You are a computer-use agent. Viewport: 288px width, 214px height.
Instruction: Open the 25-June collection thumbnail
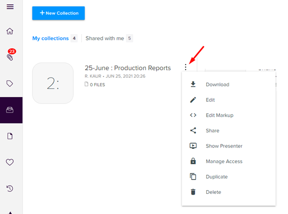(x=53, y=83)
